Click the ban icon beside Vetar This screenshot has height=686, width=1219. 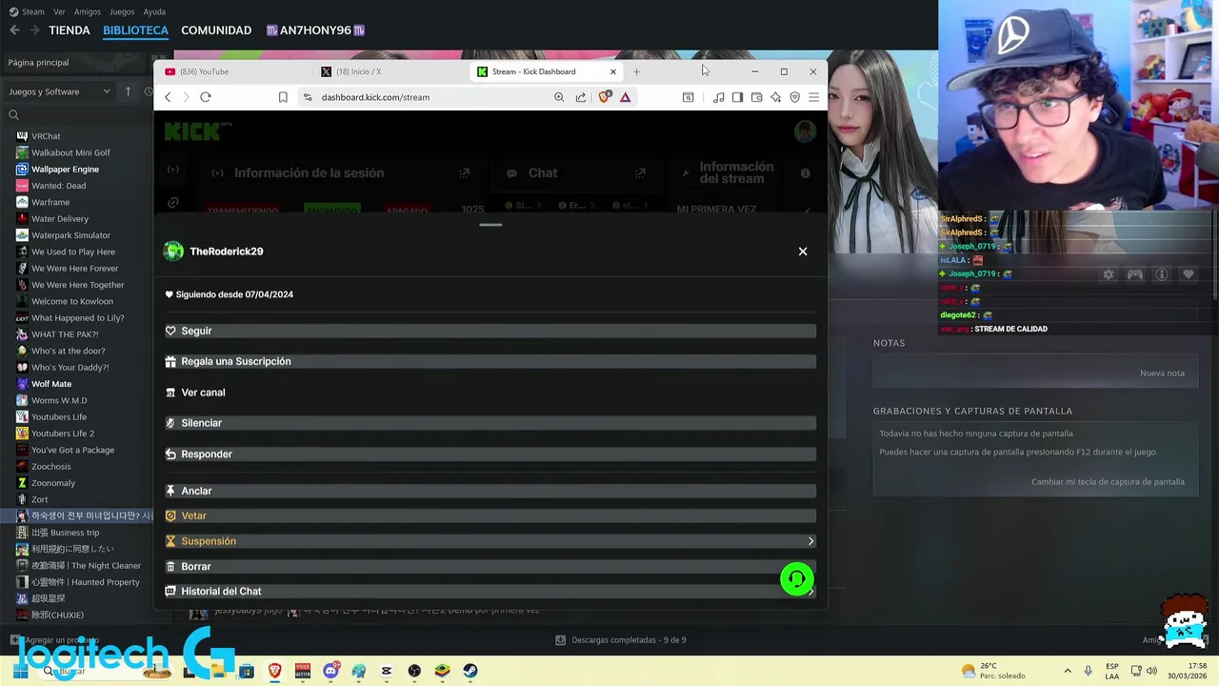pyautogui.click(x=171, y=515)
